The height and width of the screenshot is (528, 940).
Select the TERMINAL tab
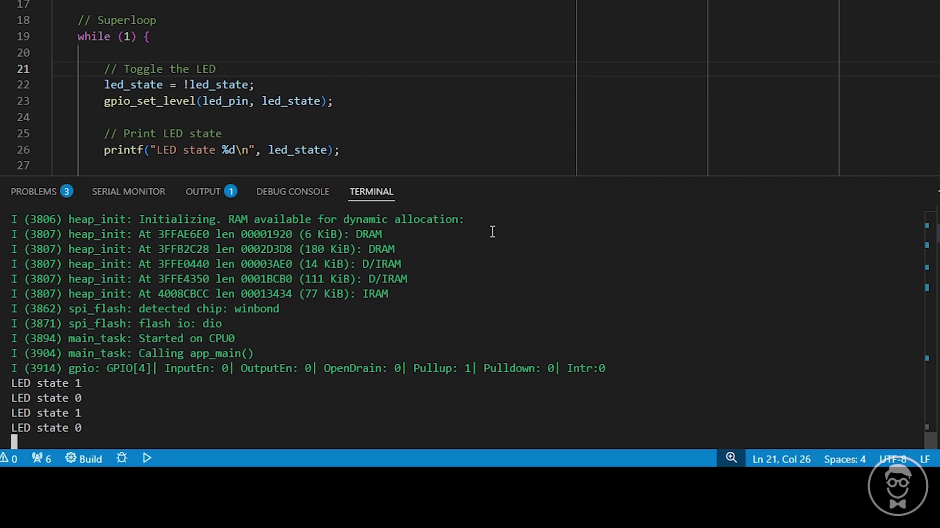[x=372, y=192]
